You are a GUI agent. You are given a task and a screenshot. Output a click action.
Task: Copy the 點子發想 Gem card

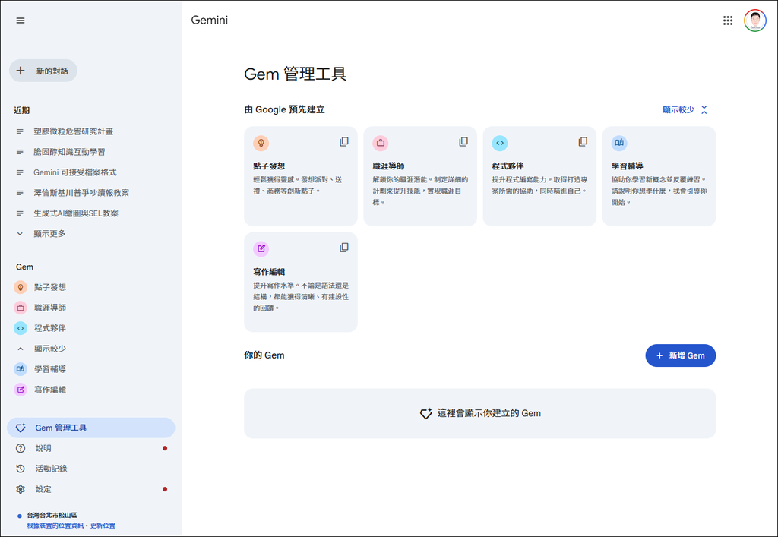pyautogui.click(x=344, y=142)
